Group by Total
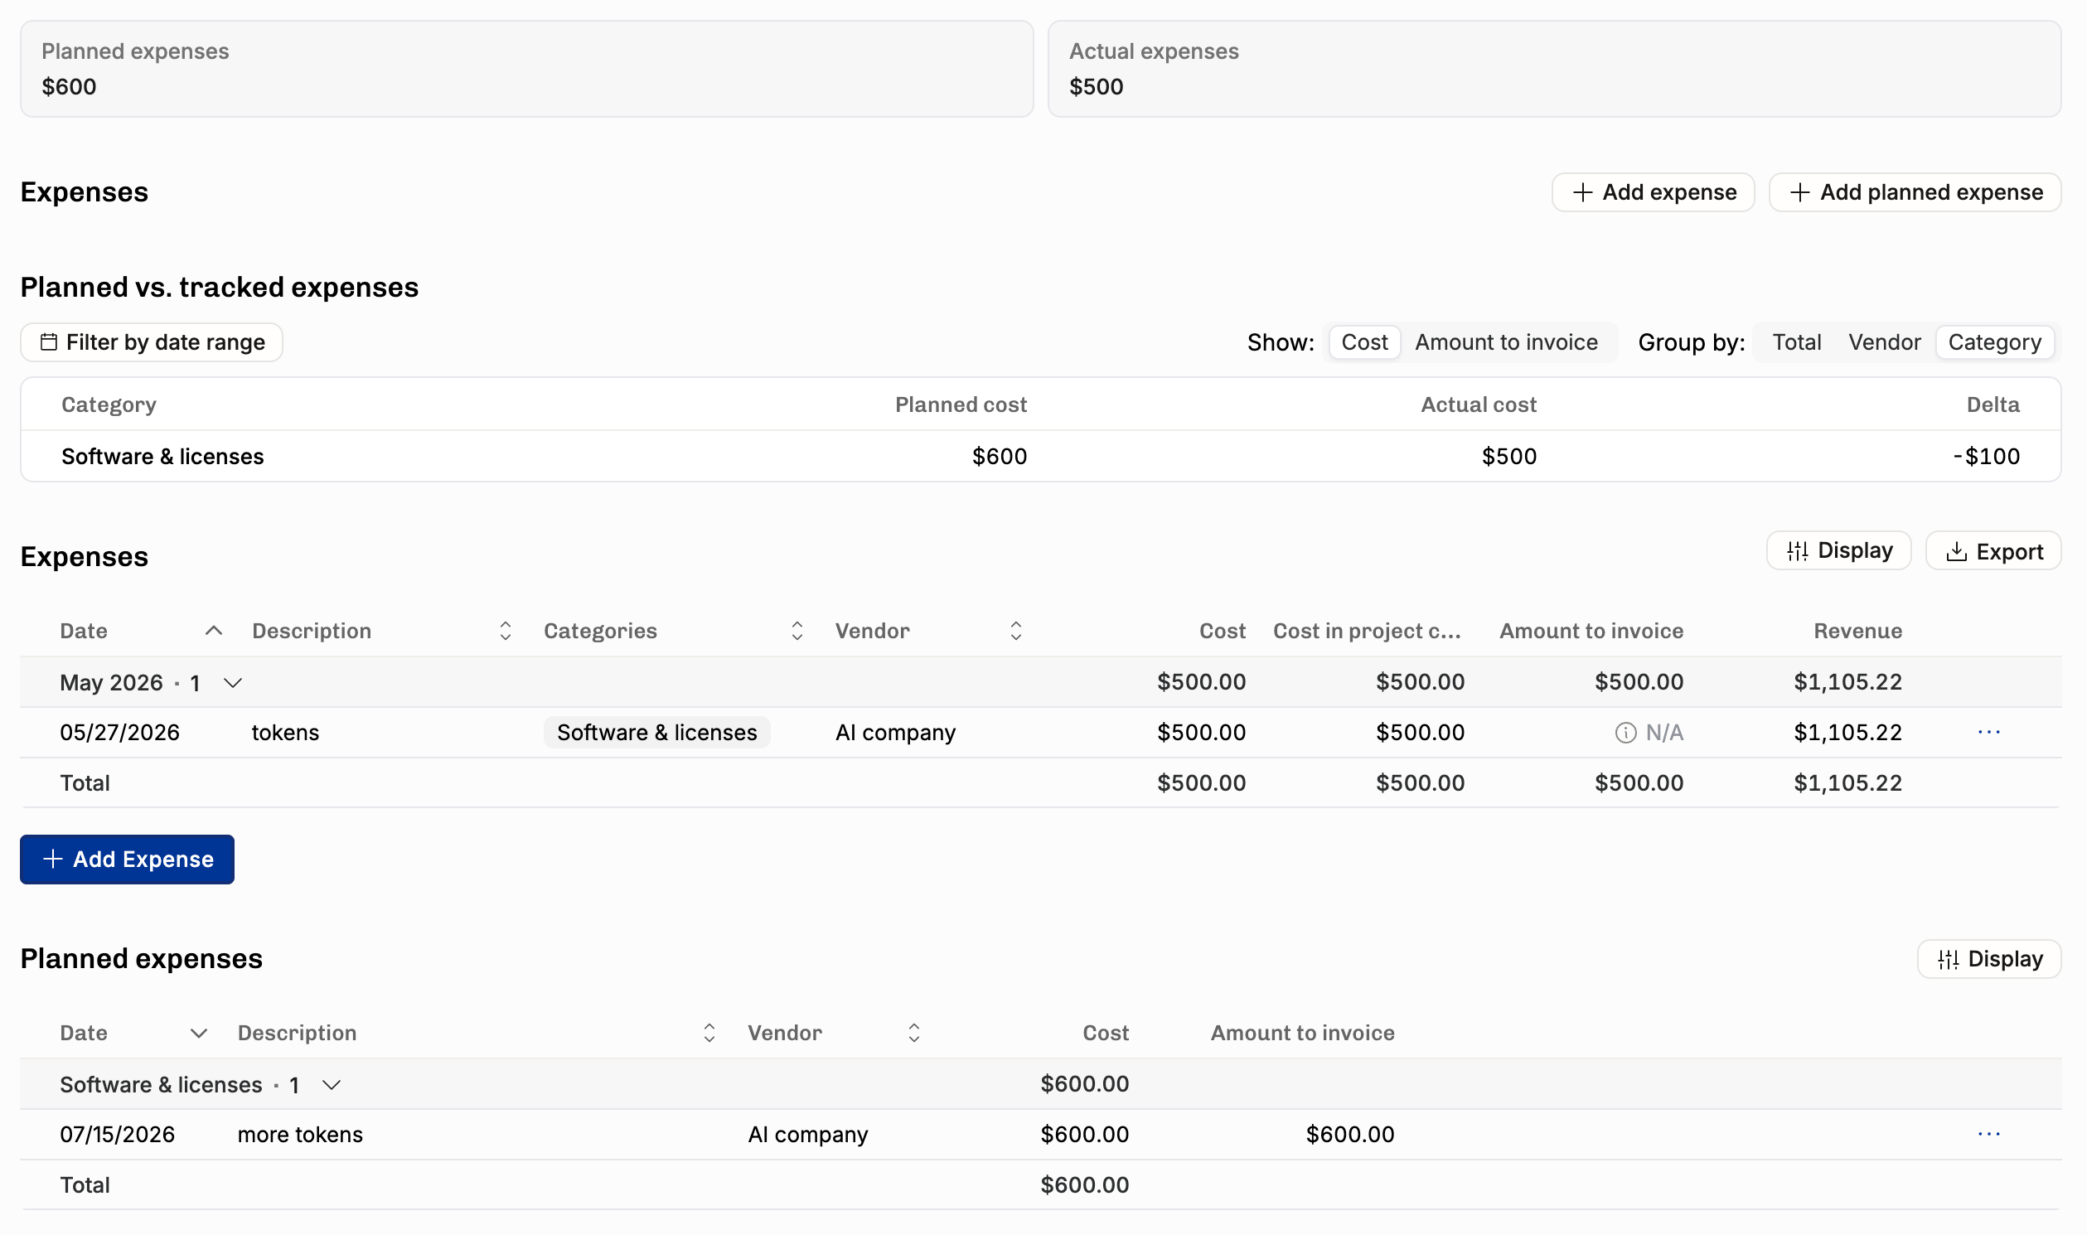Screen dimensions: 2087x1235 click(1796, 342)
